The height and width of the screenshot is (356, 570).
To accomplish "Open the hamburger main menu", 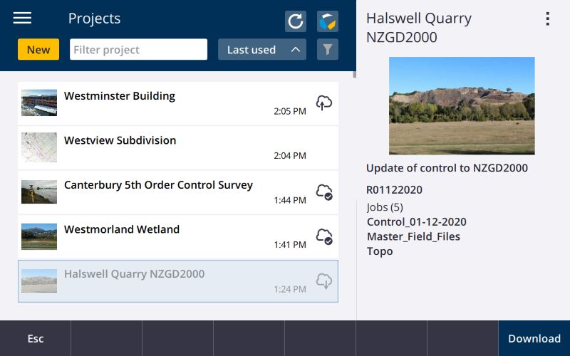I will tap(22, 19).
